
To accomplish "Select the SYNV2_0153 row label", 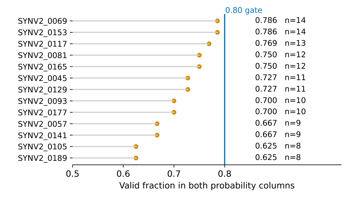I will coord(42,32).
